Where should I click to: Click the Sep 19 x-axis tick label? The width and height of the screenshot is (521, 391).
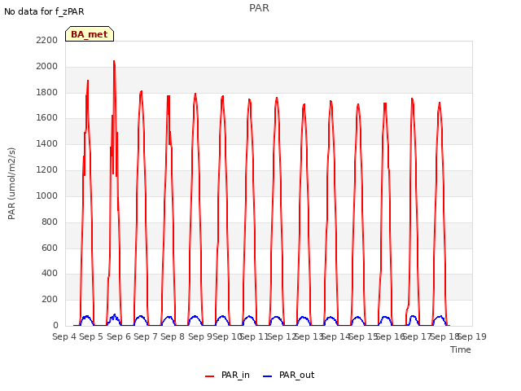[472, 336]
